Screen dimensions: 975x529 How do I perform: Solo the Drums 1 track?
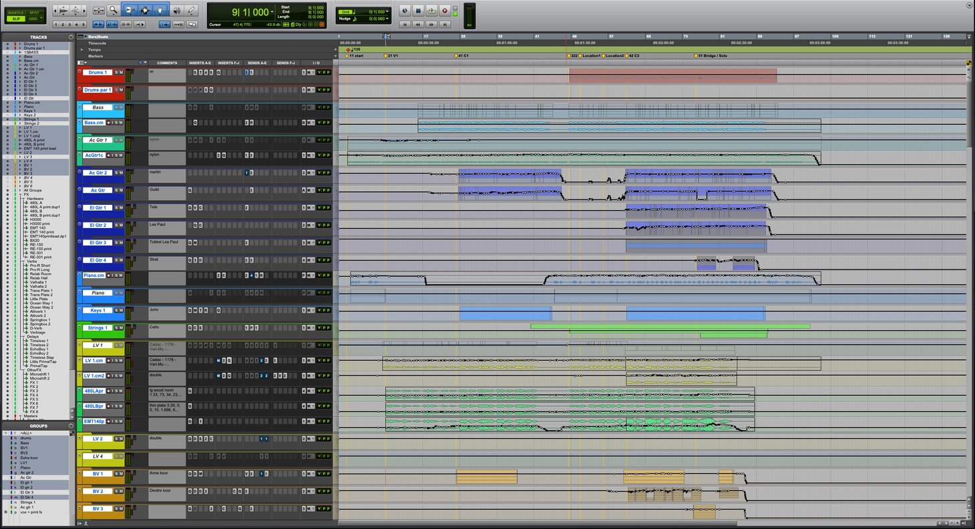click(116, 72)
